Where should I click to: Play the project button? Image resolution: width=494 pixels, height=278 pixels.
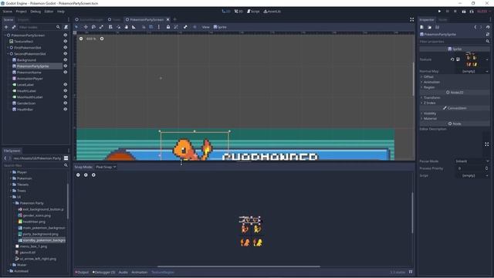(439, 12)
